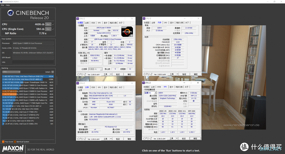The image size is (285, 154).
Task: Click the orange Your Score legend swatch
Action: tap(3, 142)
